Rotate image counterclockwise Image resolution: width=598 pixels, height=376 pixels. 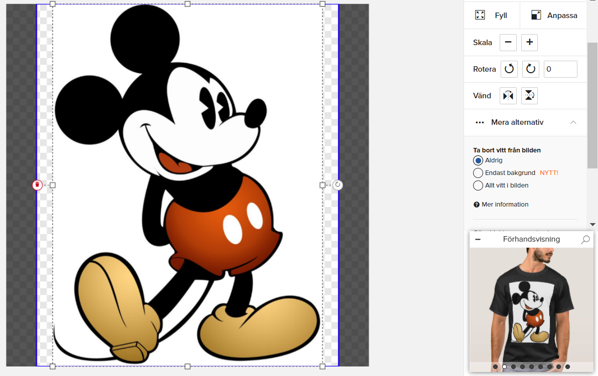(x=509, y=69)
